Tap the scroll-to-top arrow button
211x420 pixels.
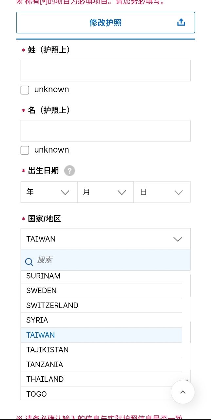coord(183,392)
